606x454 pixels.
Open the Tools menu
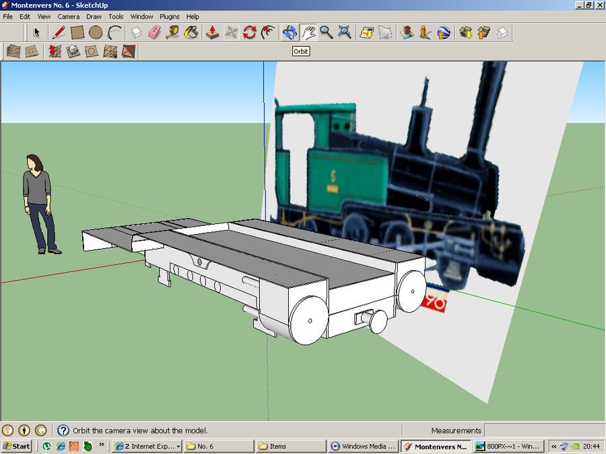coord(116,17)
